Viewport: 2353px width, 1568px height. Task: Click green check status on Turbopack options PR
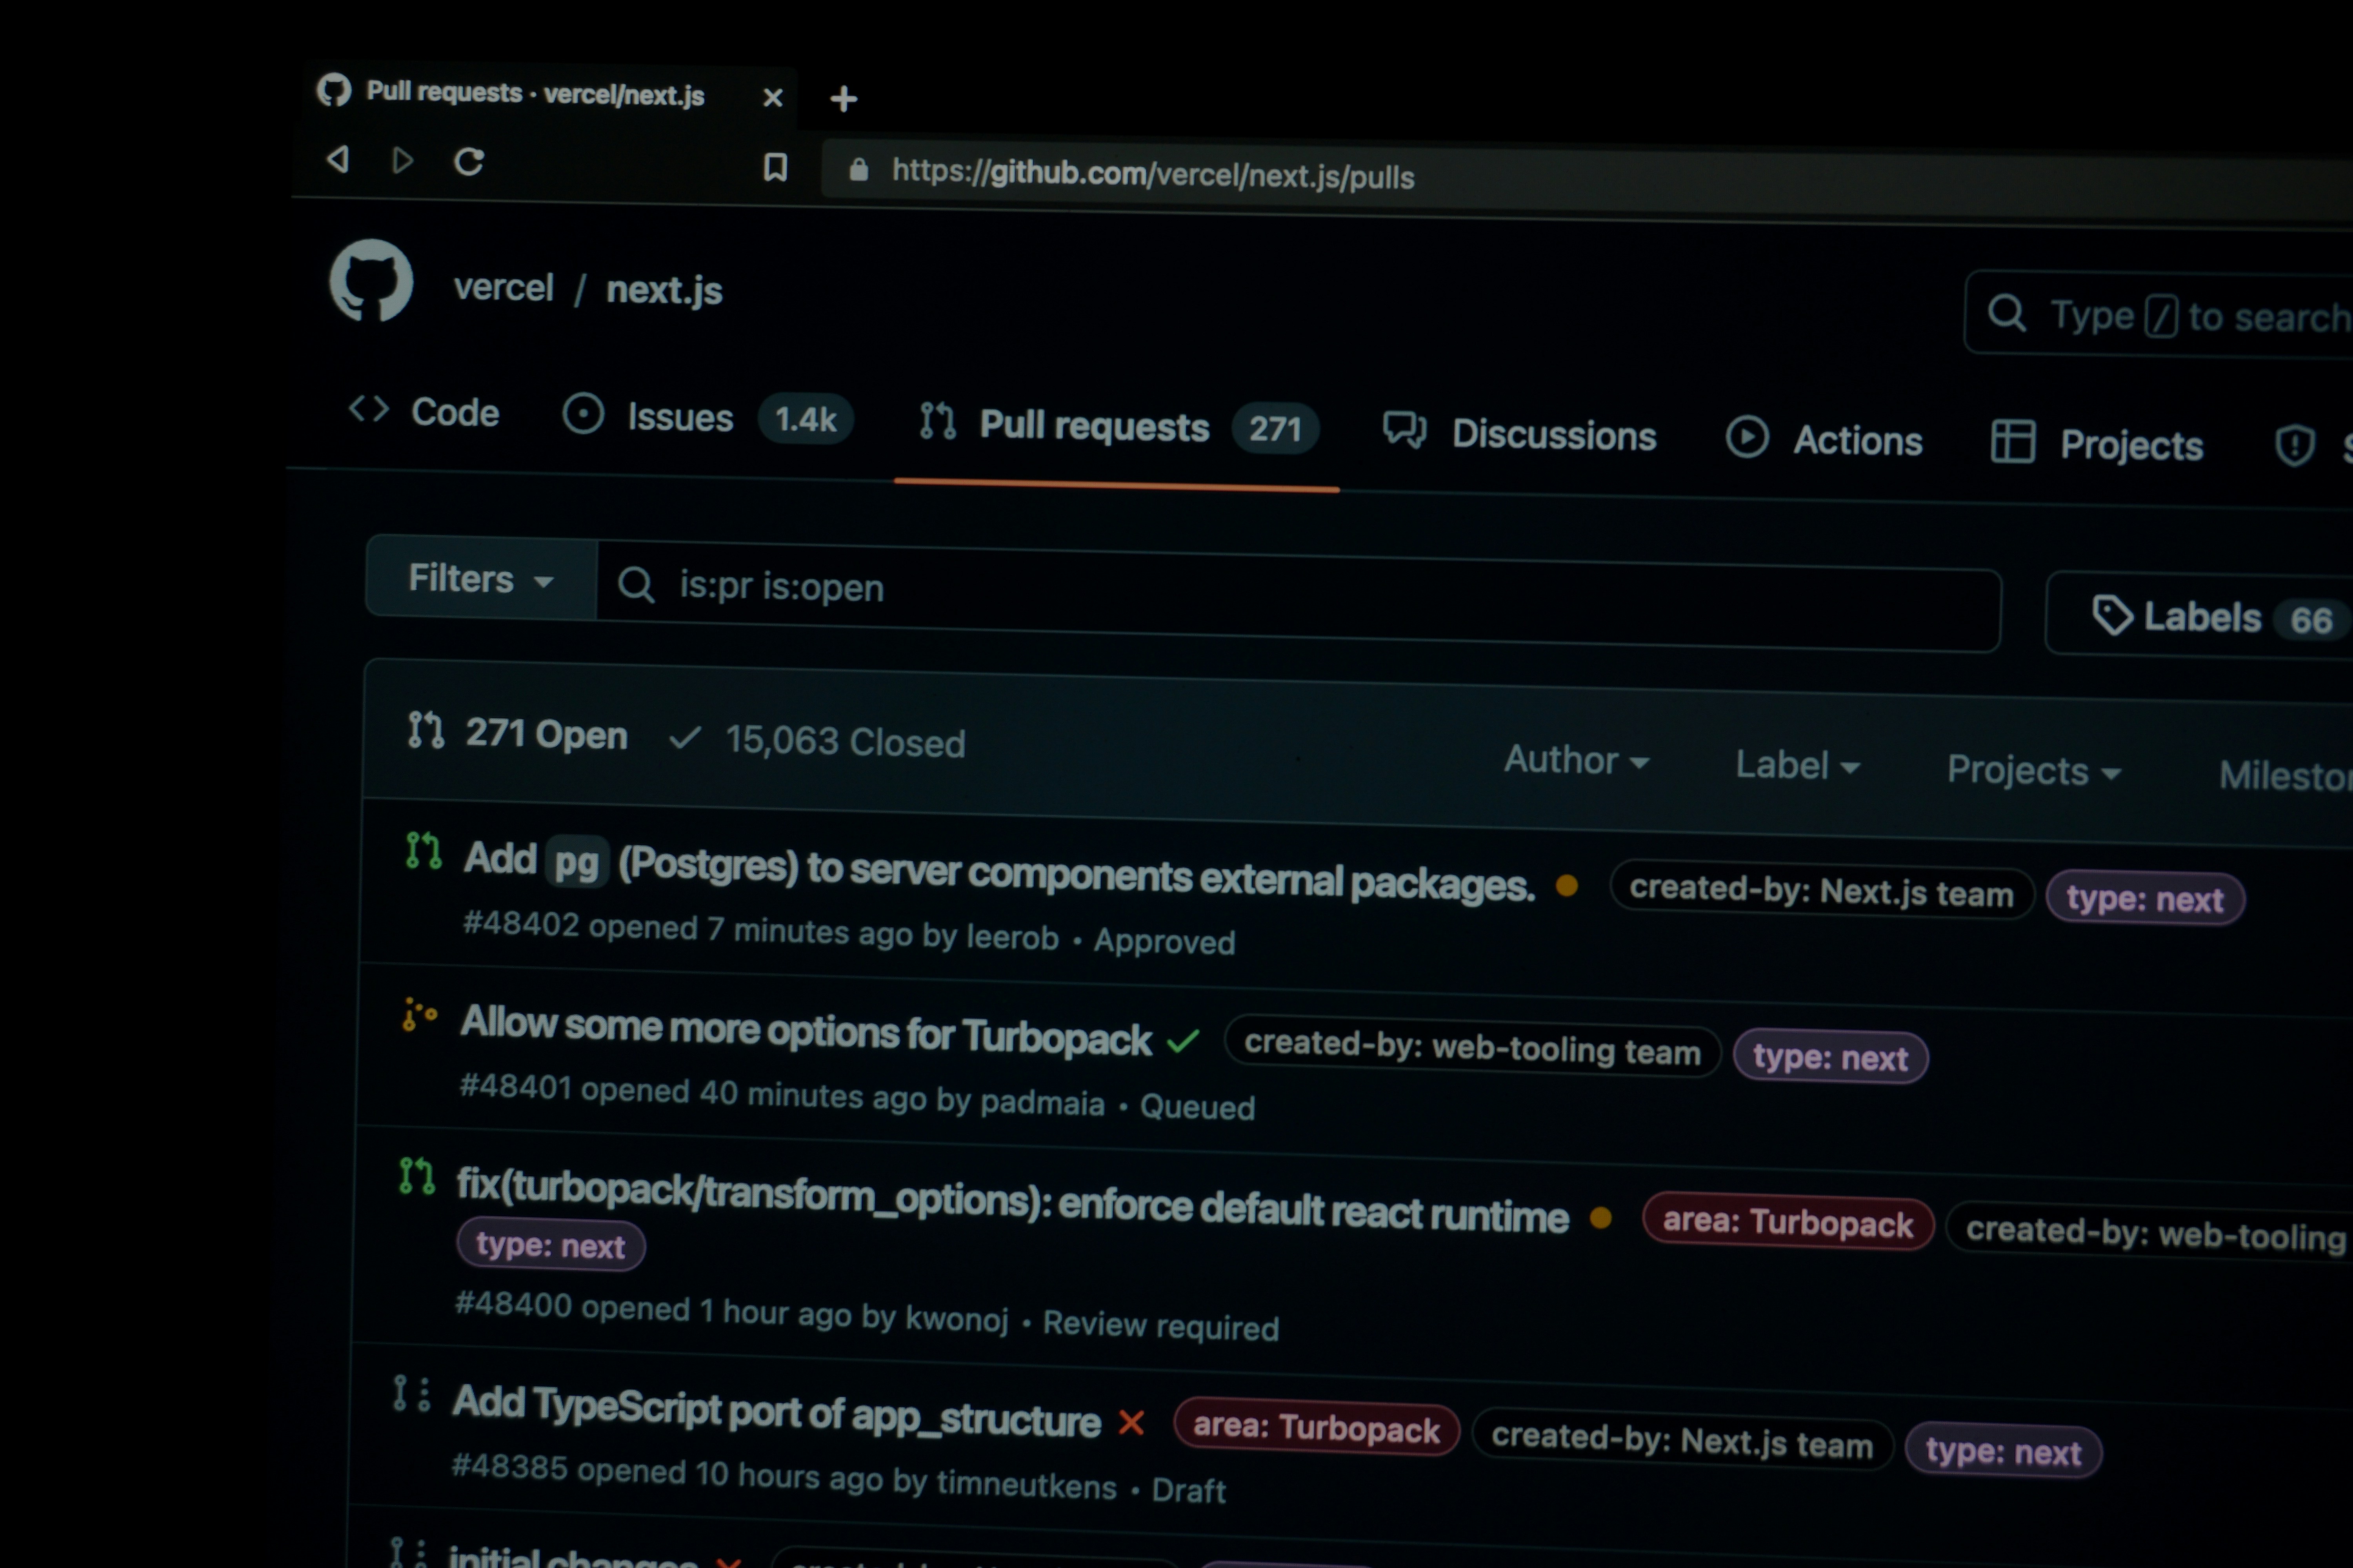point(1182,1041)
